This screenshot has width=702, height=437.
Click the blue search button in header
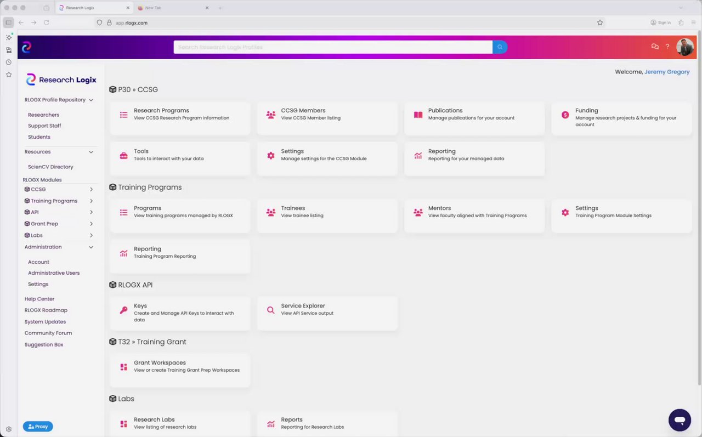pyautogui.click(x=500, y=47)
